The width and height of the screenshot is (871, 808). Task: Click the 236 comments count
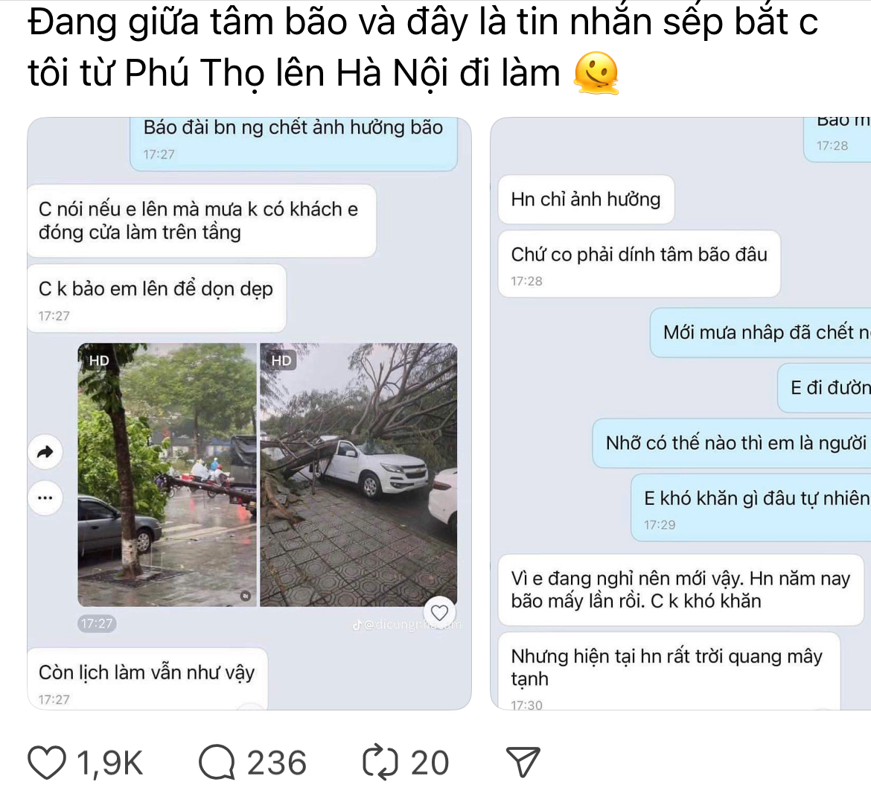pos(277,763)
